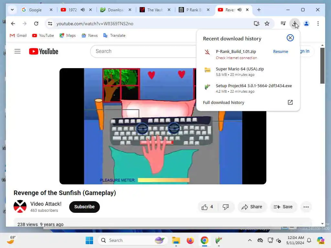Open a new tab with plus button
Image resolution: width=331 pixels, height=248 pixels.
coord(259,10)
